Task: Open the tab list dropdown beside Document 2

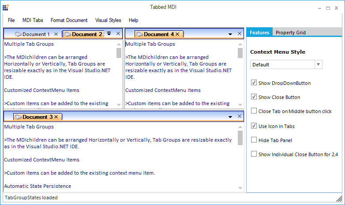Action: 109,33
